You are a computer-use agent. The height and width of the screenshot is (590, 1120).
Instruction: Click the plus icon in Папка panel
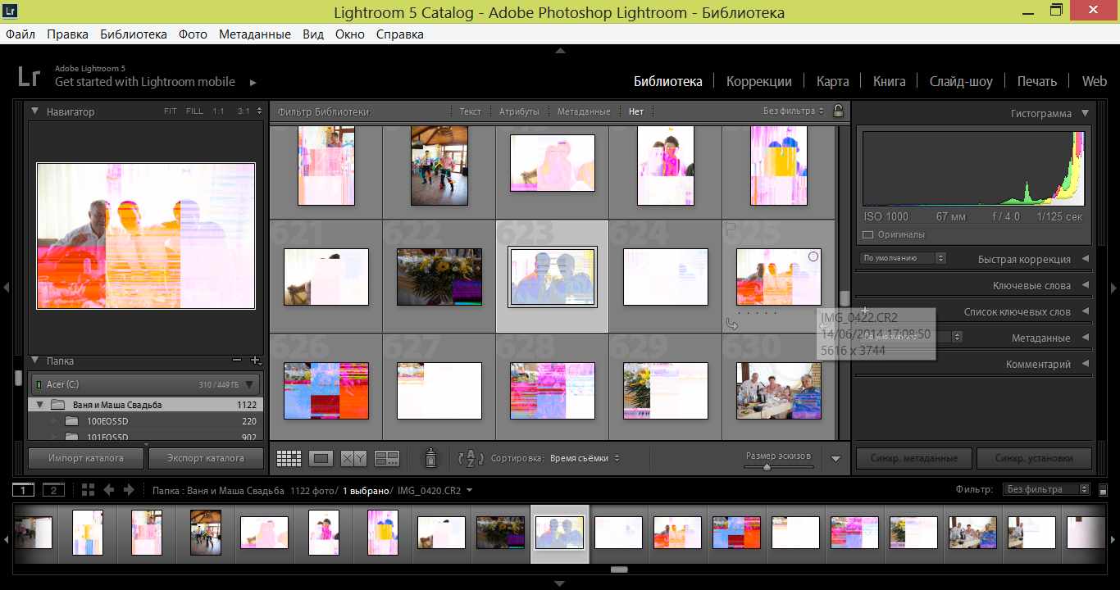pyautogui.click(x=255, y=361)
